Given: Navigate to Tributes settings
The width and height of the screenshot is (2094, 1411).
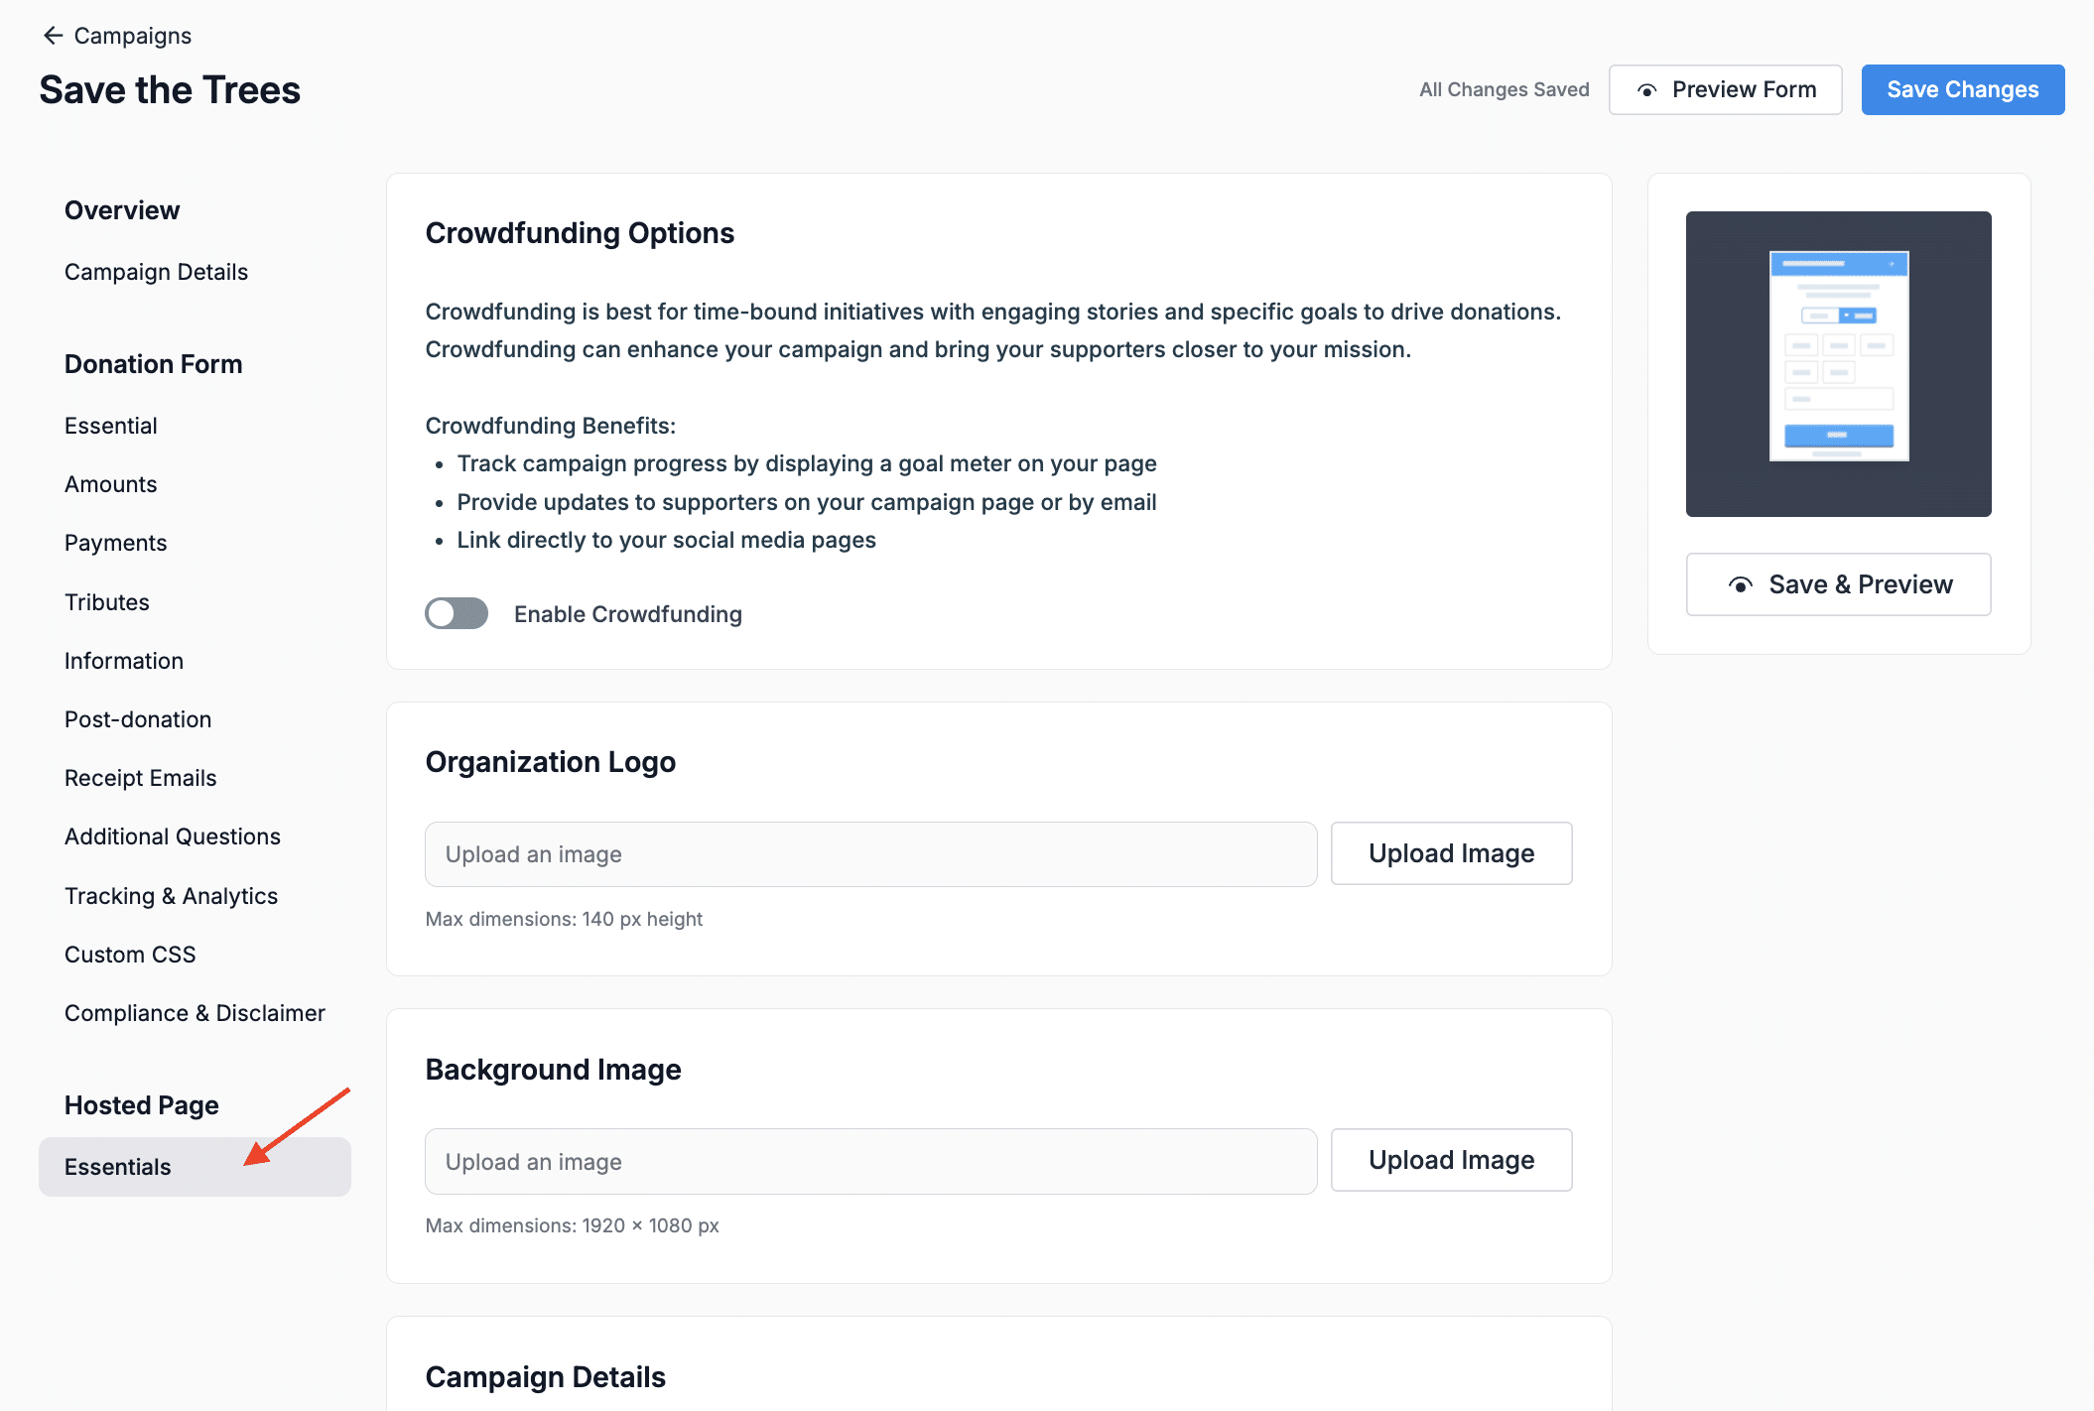Looking at the screenshot, I should coord(106,601).
